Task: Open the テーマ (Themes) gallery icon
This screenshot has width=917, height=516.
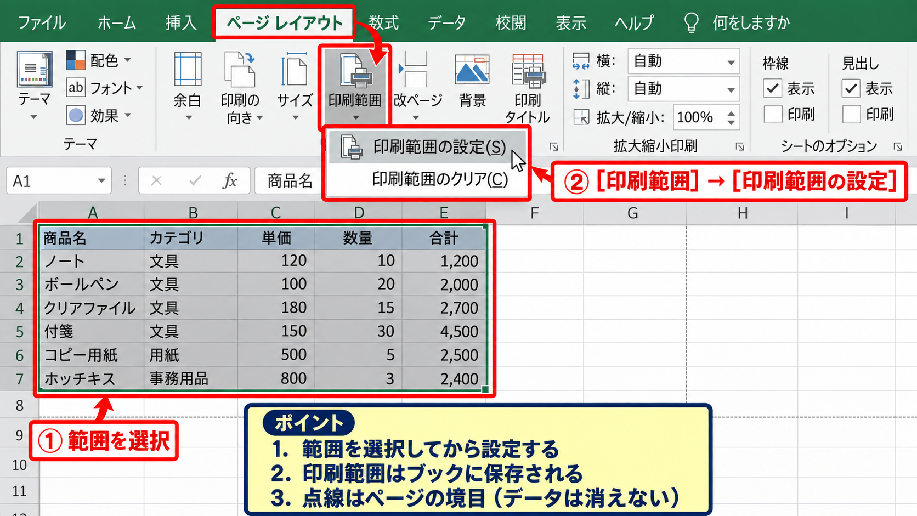Action: (x=35, y=70)
